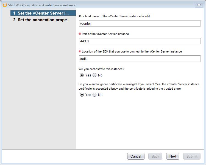The height and width of the screenshot is (165, 206).
Task: Open step 2 Set the connection properties
Action: (42, 20)
